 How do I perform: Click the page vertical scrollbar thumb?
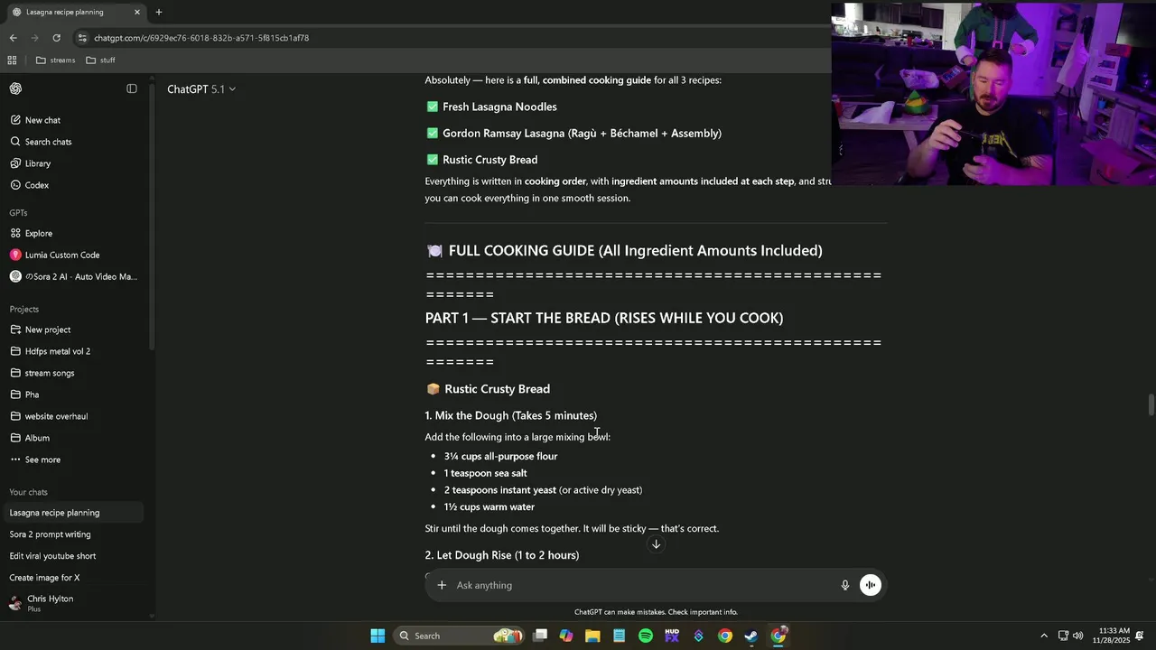[x=1151, y=405]
